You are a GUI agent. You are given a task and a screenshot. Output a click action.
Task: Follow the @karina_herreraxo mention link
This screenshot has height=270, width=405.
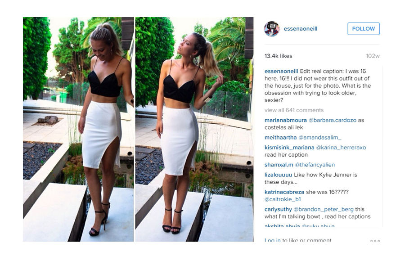pos(341,148)
